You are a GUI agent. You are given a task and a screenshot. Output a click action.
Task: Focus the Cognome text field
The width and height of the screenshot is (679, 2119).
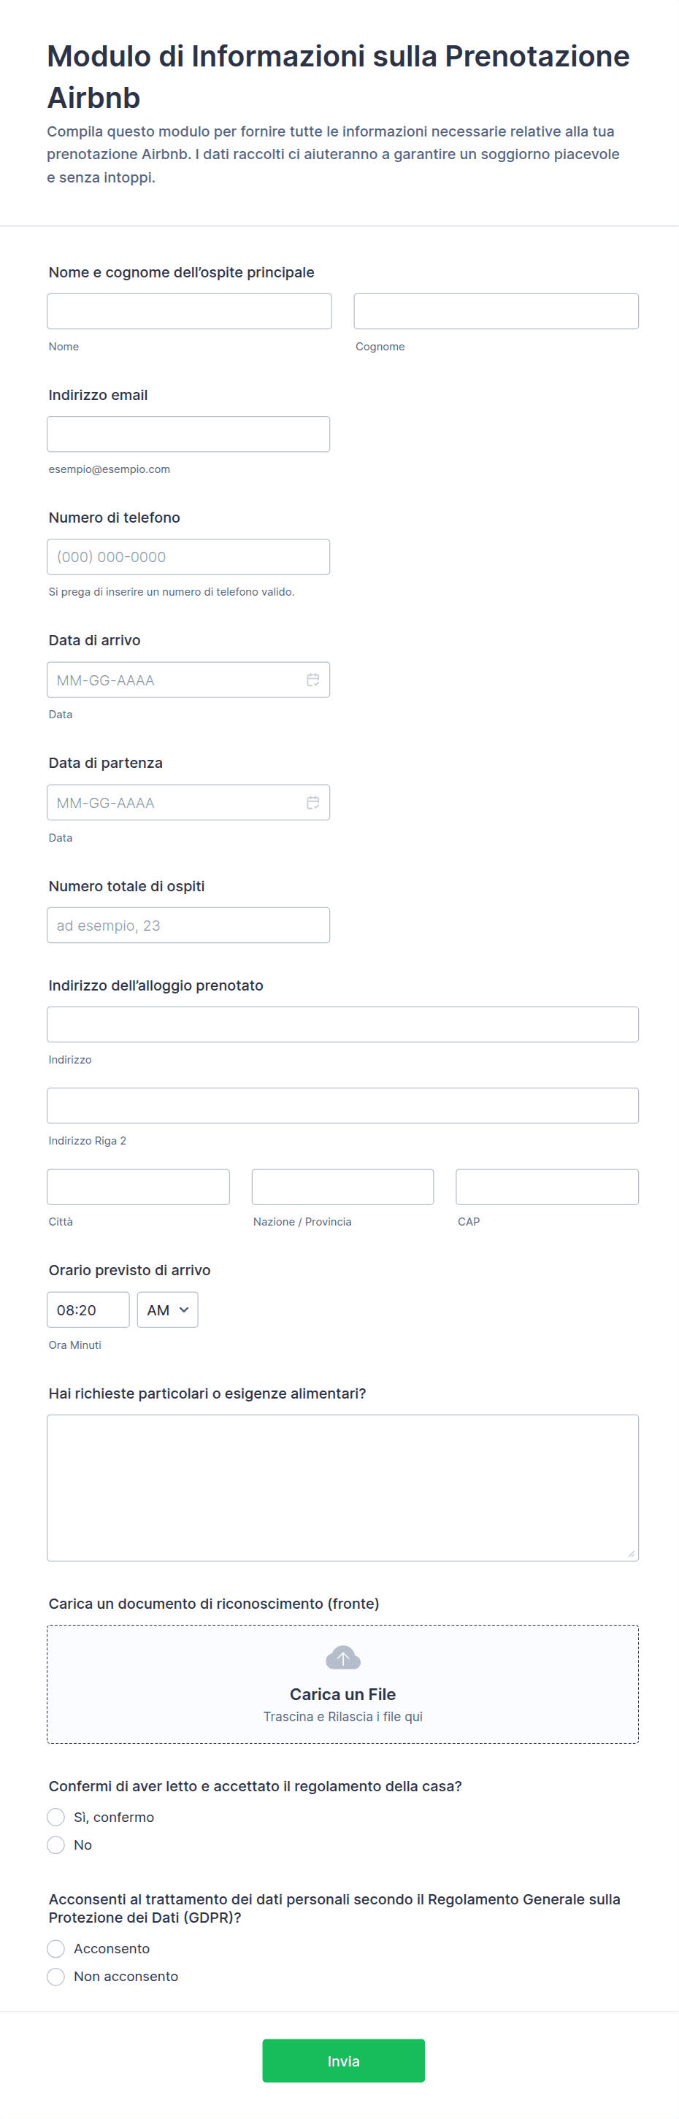coord(496,311)
